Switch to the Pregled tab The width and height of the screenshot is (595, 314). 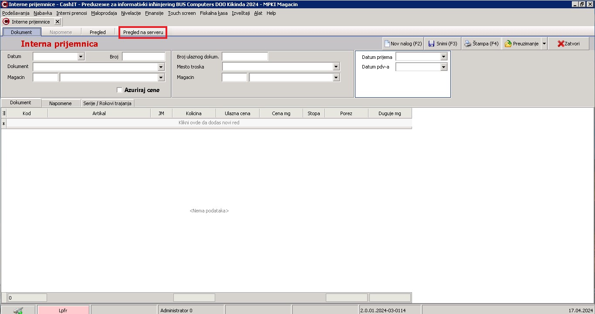98,32
